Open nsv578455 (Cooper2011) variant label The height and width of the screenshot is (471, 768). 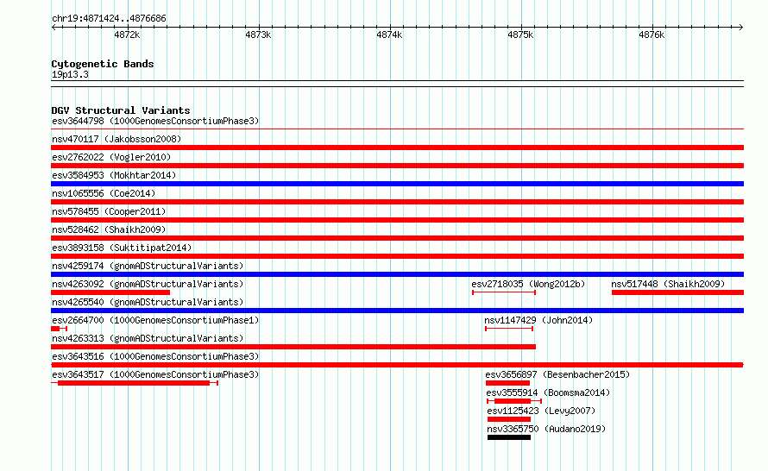[x=109, y=211]
